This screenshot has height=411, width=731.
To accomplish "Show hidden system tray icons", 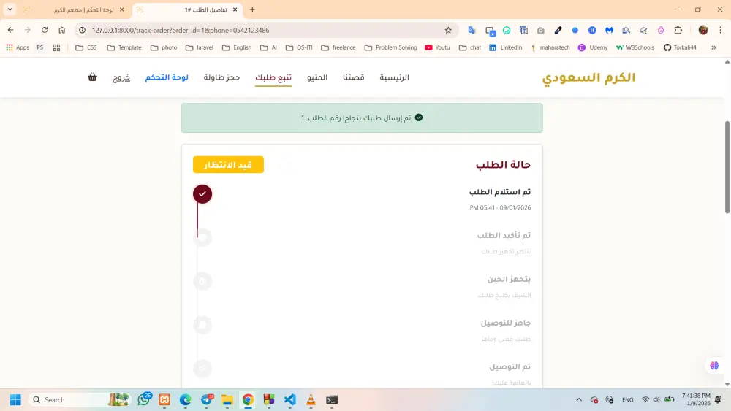I will pos(579,400).
